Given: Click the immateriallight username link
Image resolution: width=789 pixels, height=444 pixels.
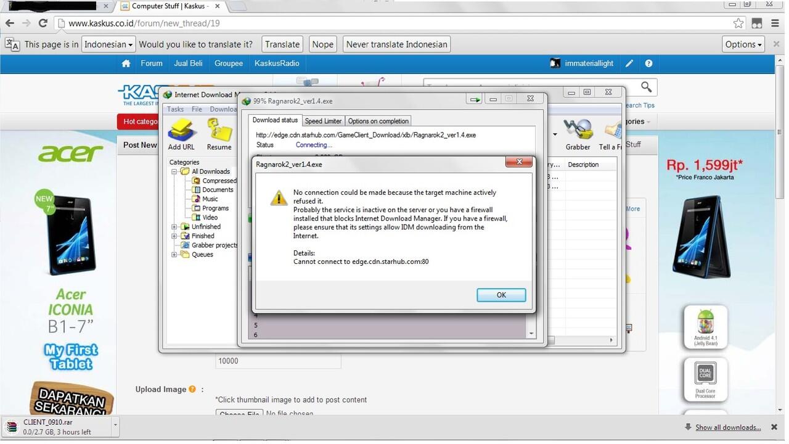Looking at the screenshot, I should pyautogui.click(x=589, y=64).
